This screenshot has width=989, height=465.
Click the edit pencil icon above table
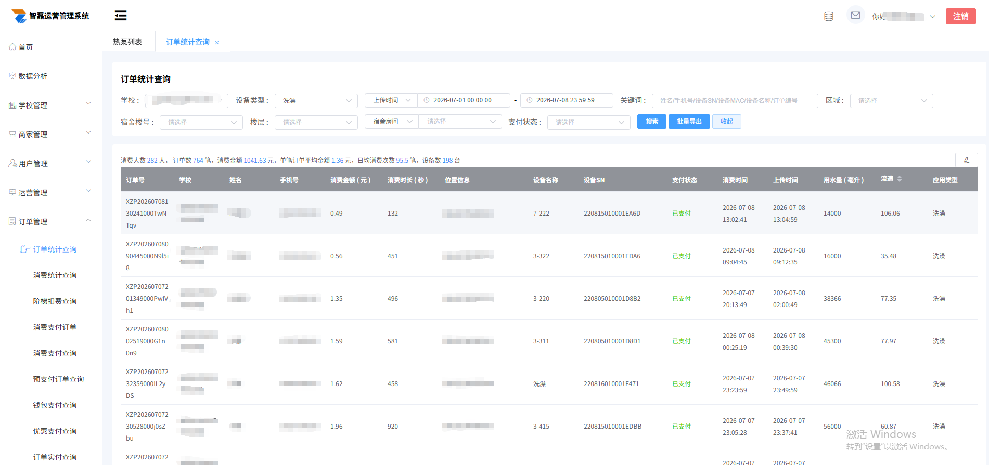pyautogui.click(x=966, y=160)
